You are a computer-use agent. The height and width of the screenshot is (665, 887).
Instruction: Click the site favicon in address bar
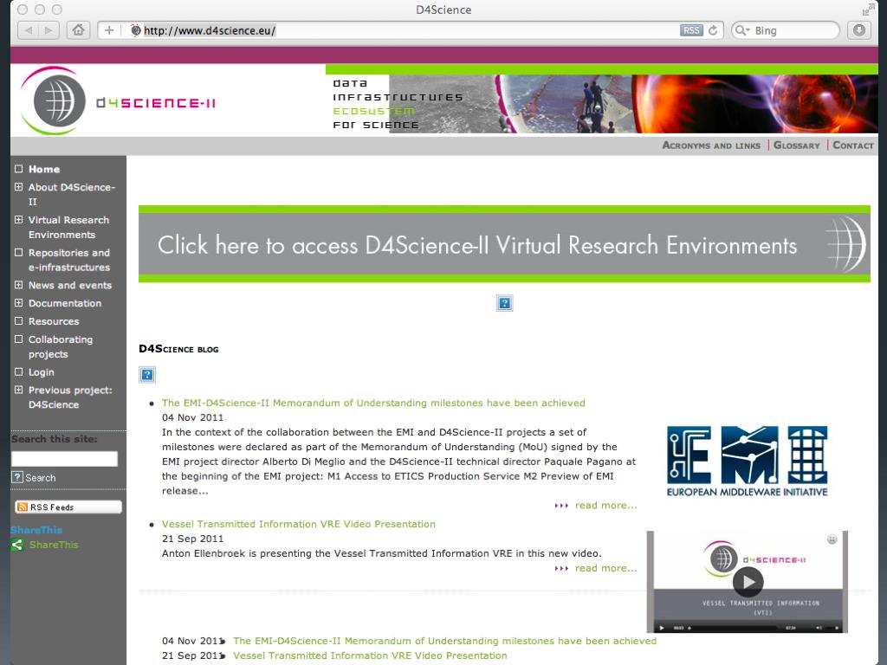coord(136,30)
